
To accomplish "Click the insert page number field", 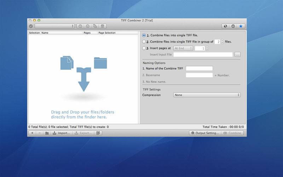I will tap(200, 48).
